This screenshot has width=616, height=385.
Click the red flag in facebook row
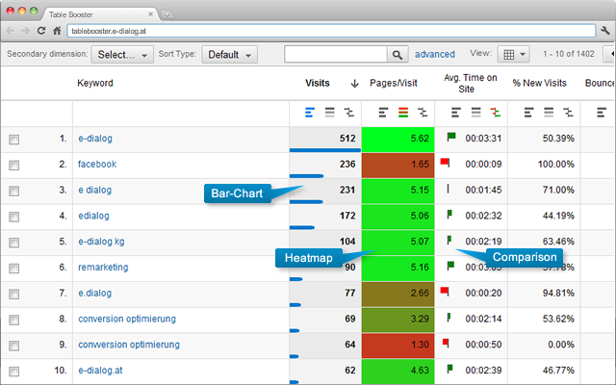[x=445, y=163]
